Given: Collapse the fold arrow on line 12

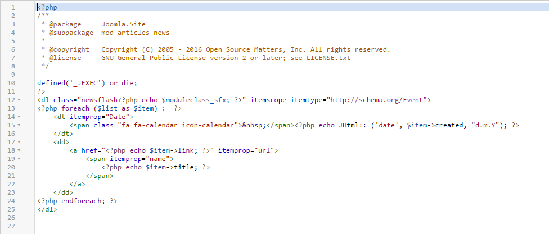Looking at the screenshot, I should tap(19, 100).
